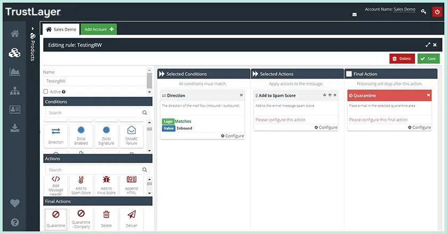Viewport: 447px width, 234px height.
Task: Open the Add Account tab
Action: (x=100, y=29)
